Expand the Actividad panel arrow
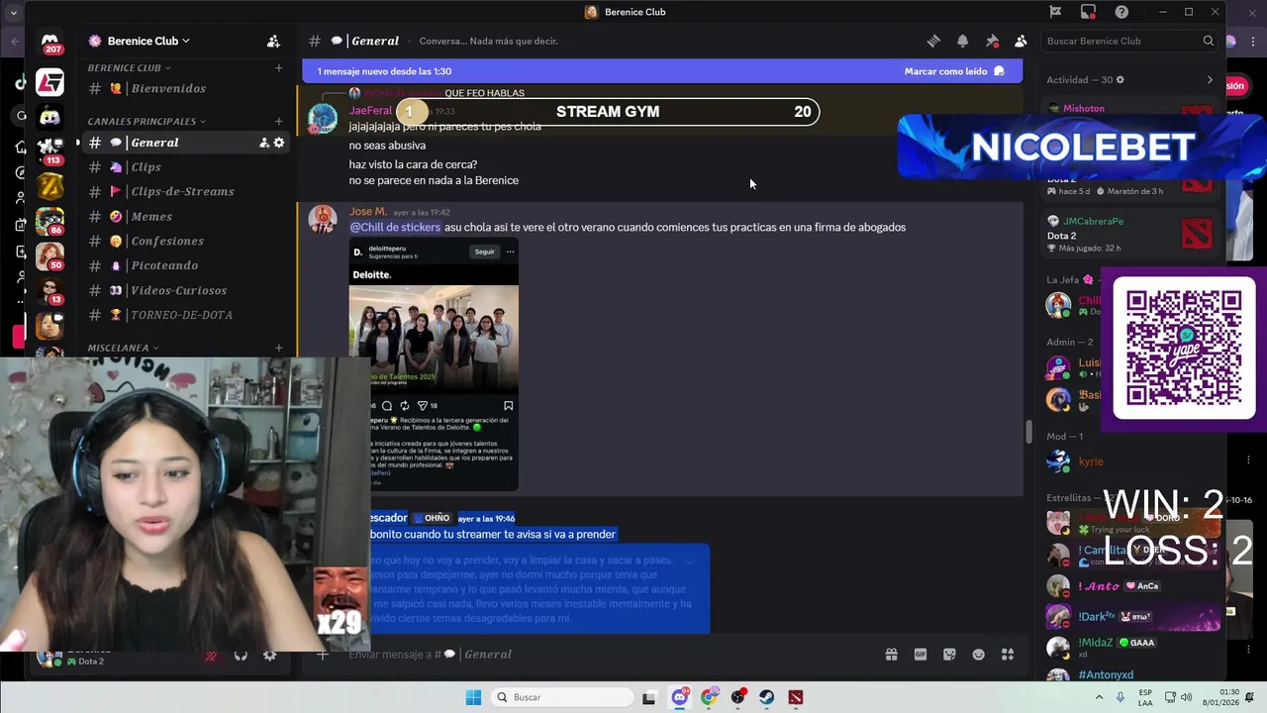 (1210, 80)
